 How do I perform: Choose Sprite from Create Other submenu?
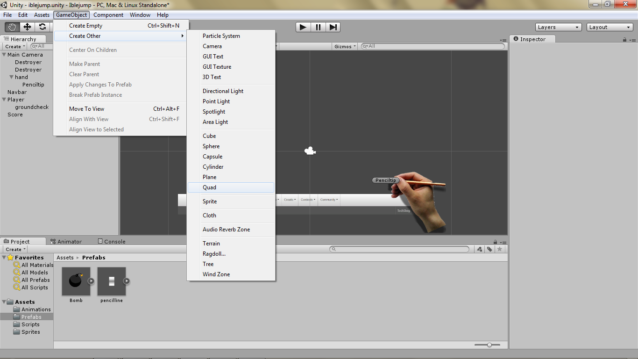click(231, 201)
